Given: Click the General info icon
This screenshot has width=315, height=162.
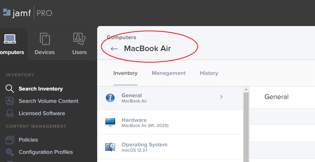Looking at the screenshot, I should (110, 98).
